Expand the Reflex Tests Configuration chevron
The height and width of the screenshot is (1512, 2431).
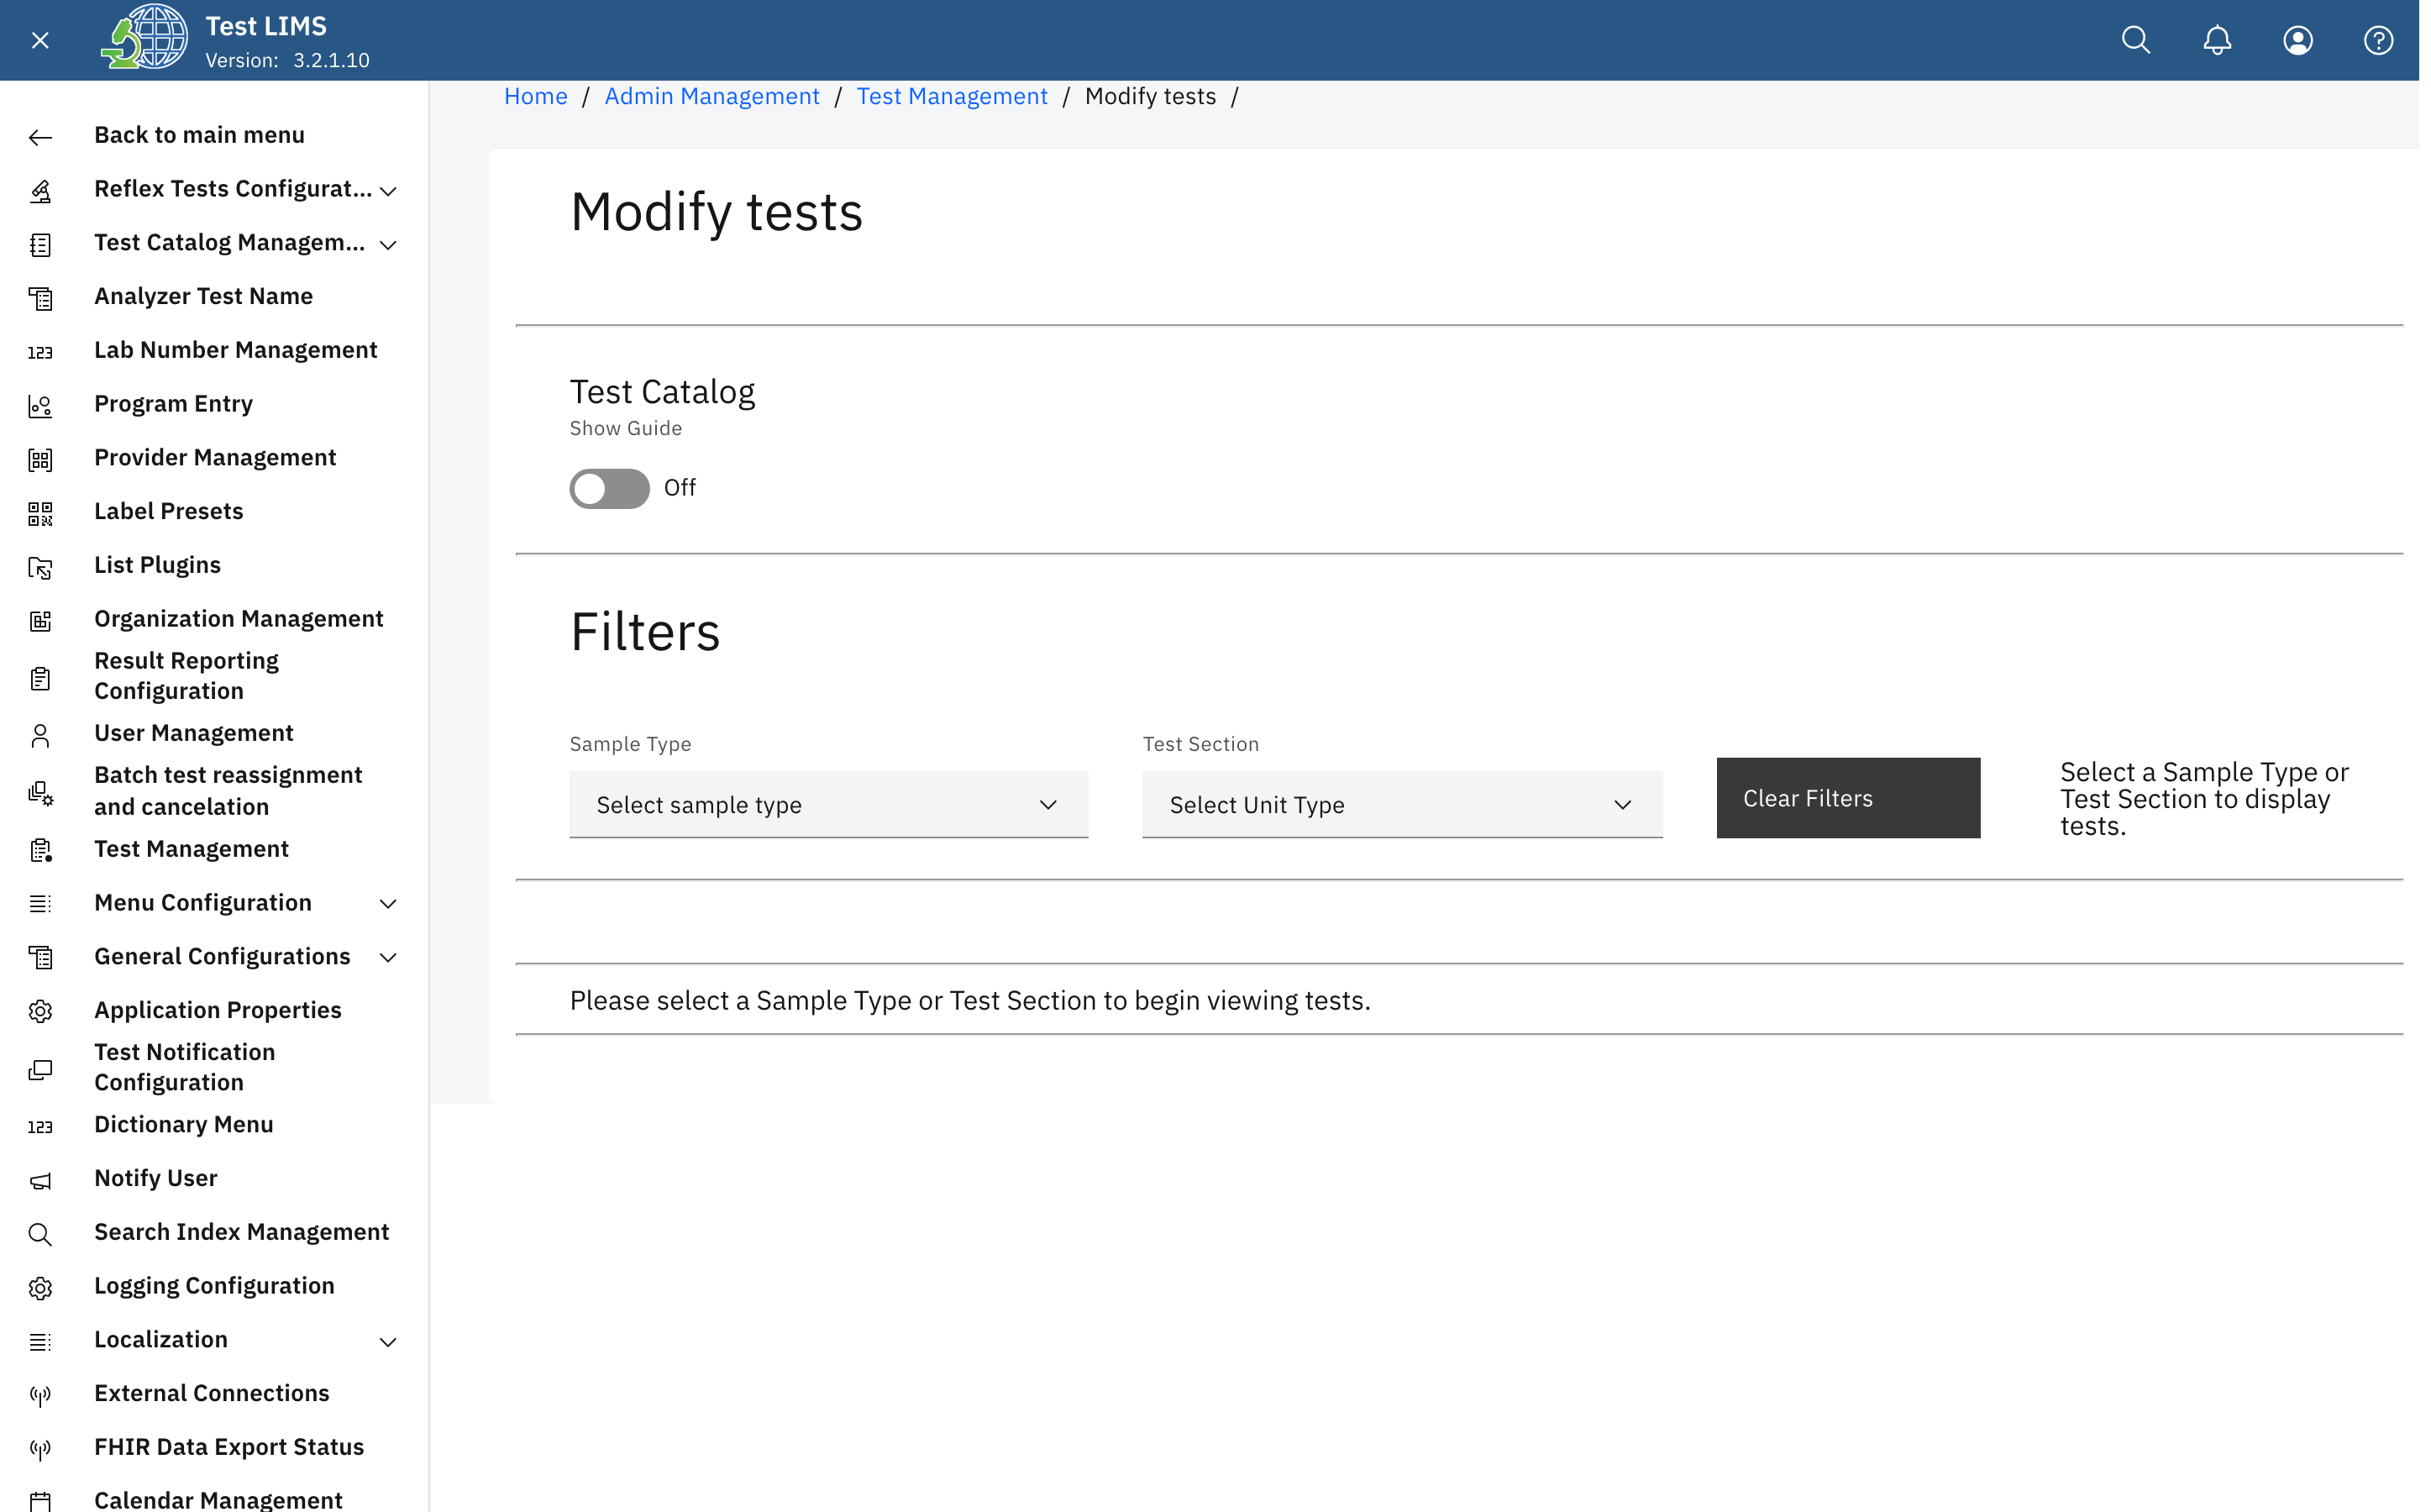click(388, 191)
